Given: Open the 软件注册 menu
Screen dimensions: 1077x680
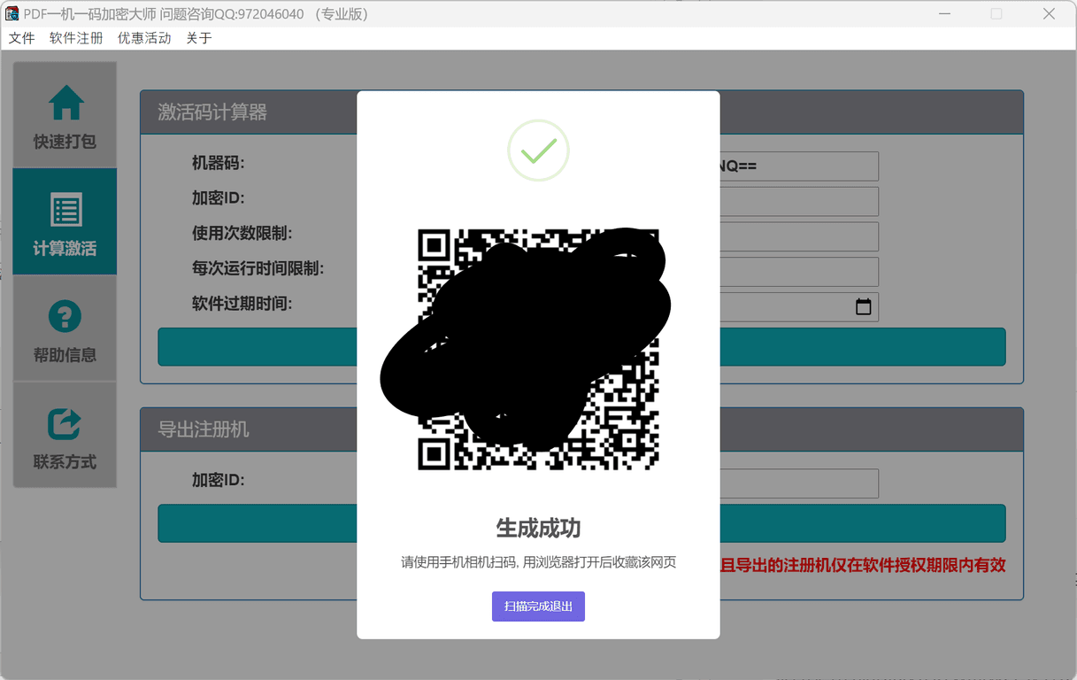Looking at the screenshot, I should tap(76, 38).
